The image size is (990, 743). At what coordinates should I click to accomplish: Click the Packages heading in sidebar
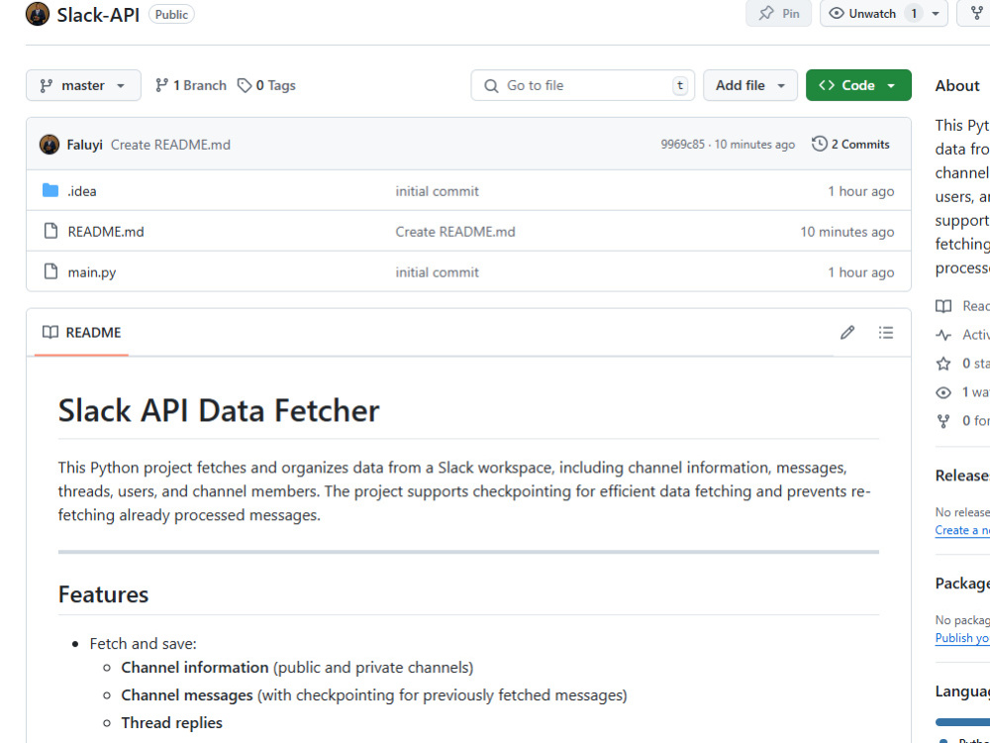(x=962, y=584)
